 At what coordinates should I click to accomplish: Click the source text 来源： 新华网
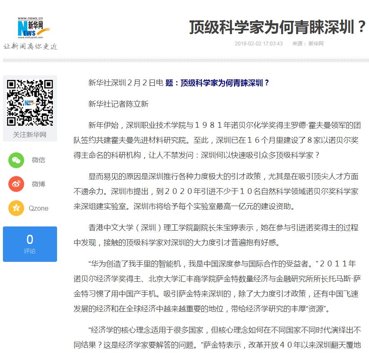308,44
